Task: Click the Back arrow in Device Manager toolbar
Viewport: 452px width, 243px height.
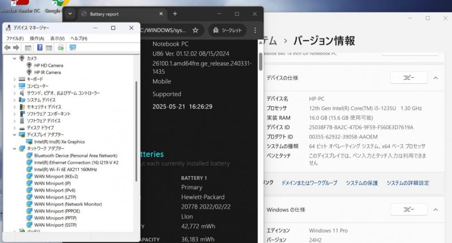Action: tap(8, 48)
